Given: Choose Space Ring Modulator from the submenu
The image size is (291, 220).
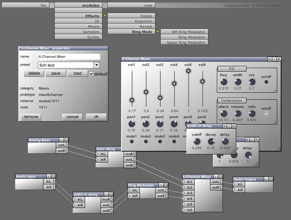Looking at the screenshot, I should 184,42.
